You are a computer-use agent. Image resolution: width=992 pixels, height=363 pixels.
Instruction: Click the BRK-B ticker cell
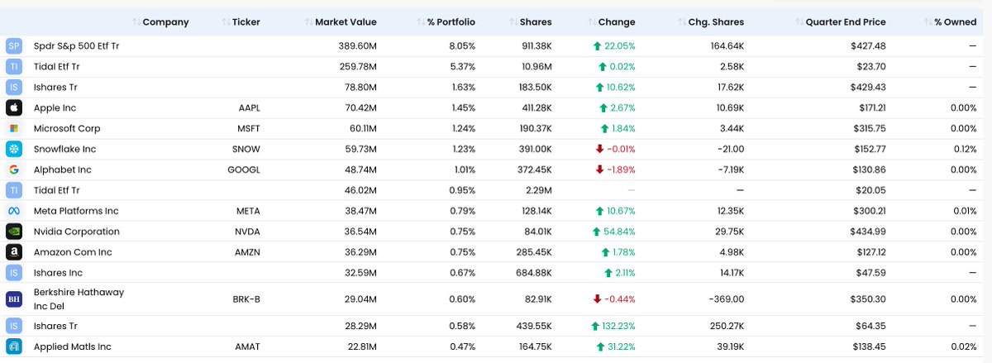click(x=246, y=299)
